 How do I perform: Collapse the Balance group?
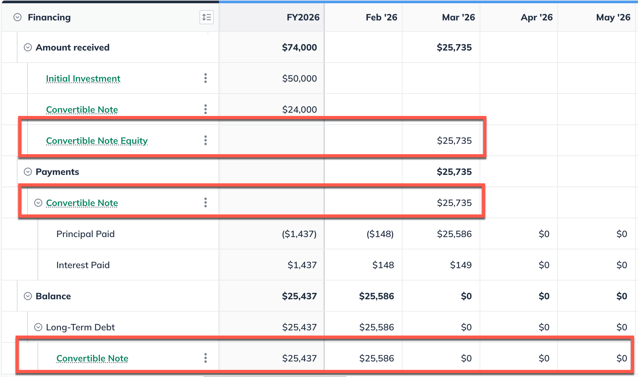pyautogui.click(x=28, y=296)
